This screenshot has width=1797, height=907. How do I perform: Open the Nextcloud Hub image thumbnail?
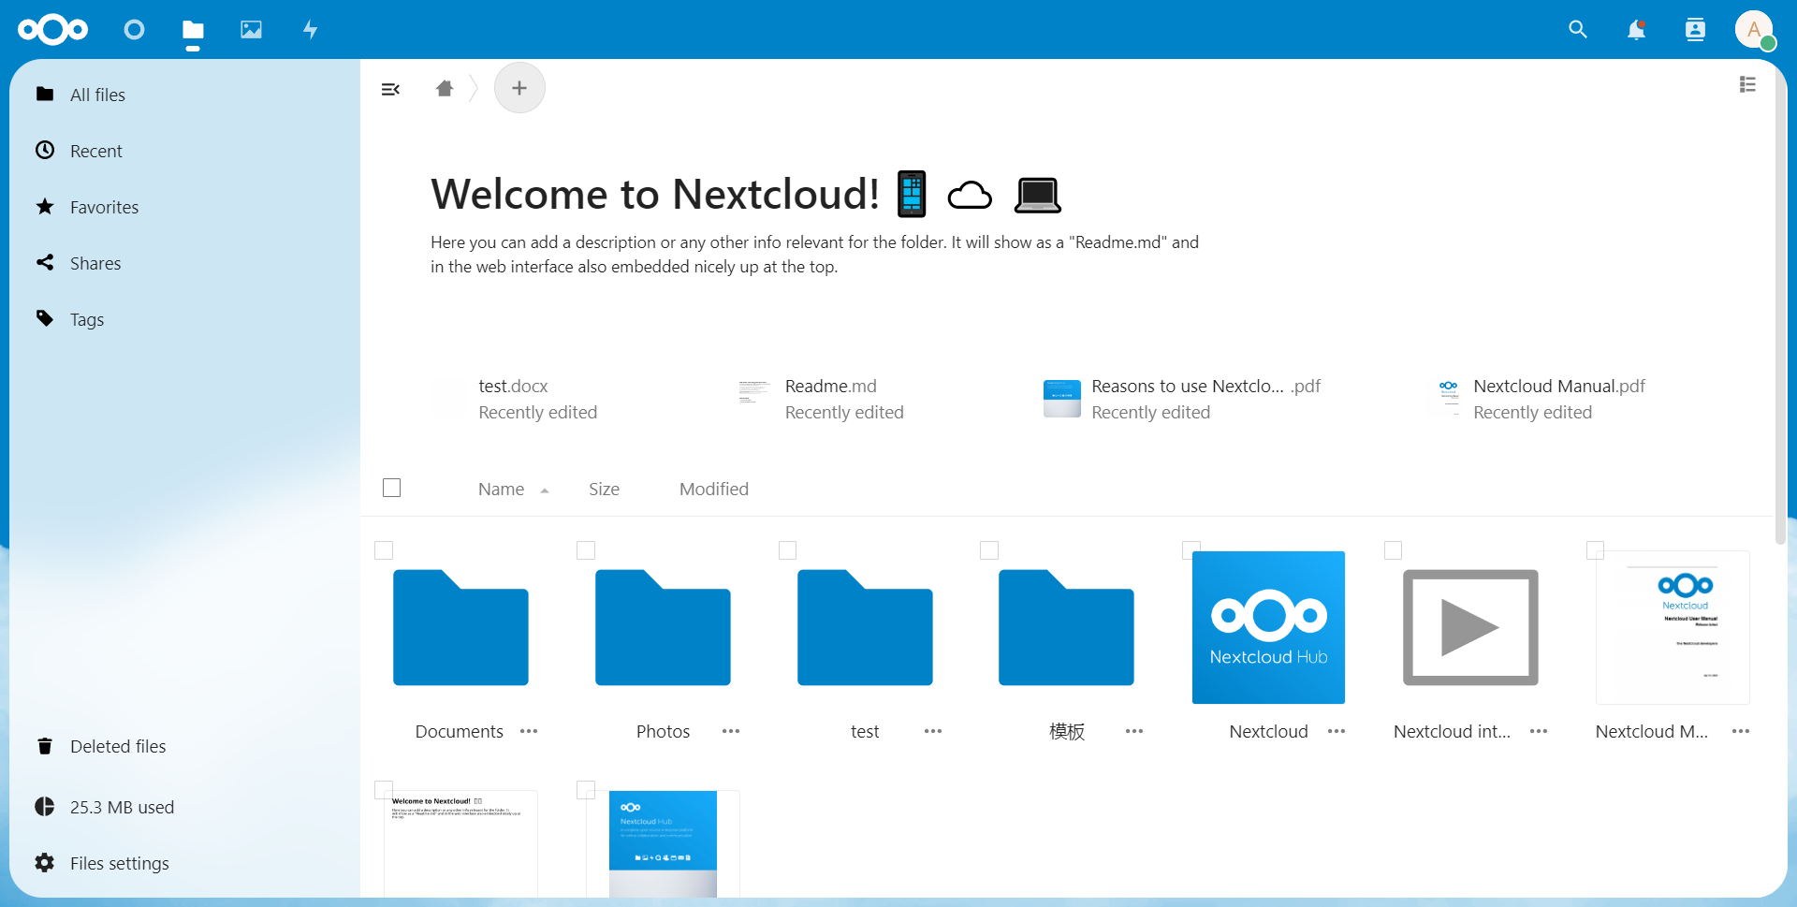pos(1268,627)
